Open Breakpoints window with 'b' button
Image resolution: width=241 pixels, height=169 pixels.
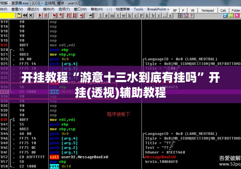pos(153,16)
